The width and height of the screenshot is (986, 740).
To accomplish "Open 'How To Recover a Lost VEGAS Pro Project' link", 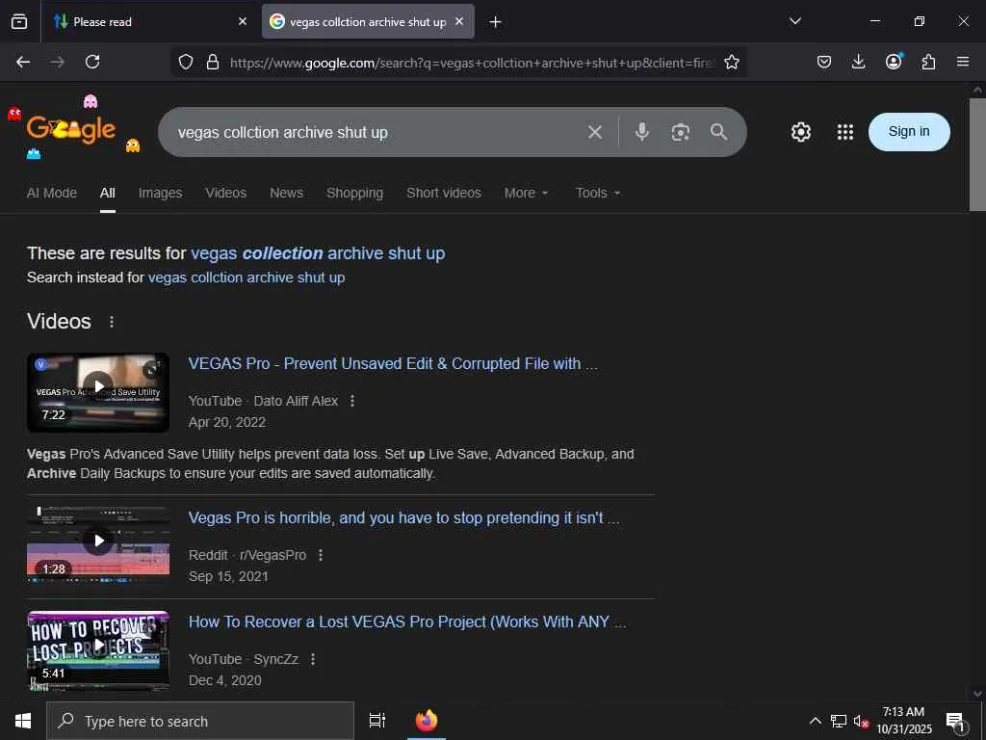I will tap(407, 621).
